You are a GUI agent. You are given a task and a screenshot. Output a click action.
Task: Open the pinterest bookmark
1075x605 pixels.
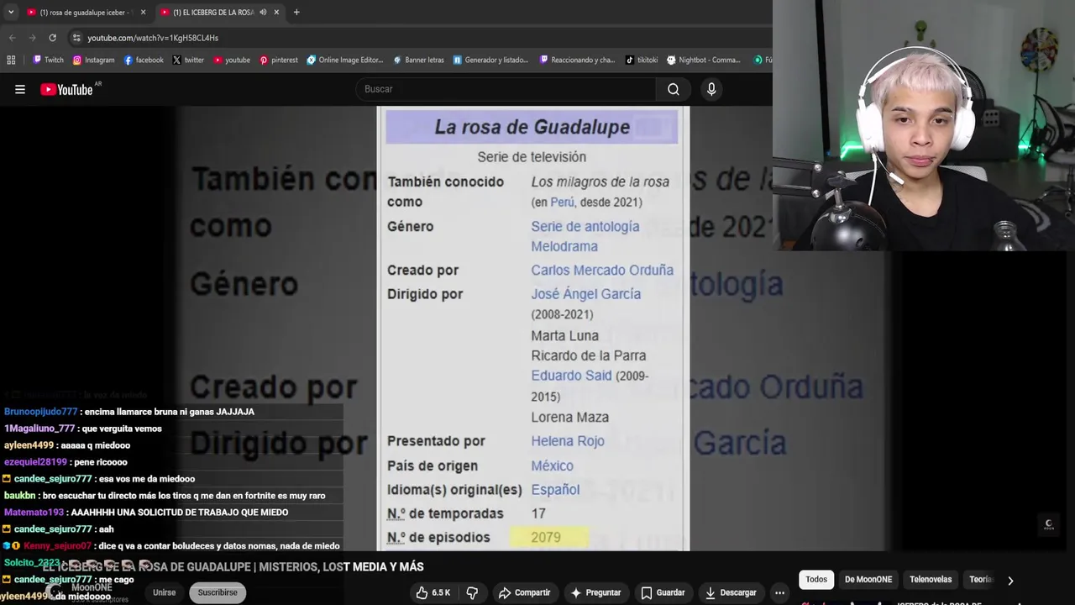[279, 60]
